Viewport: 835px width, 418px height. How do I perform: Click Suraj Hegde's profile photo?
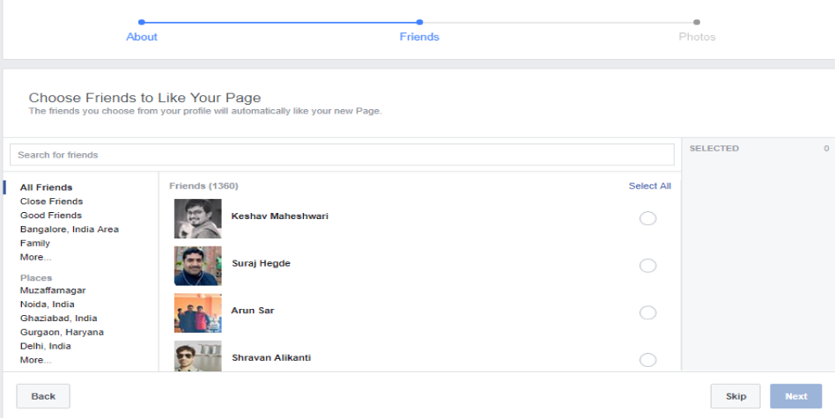[x=197, y=266]
